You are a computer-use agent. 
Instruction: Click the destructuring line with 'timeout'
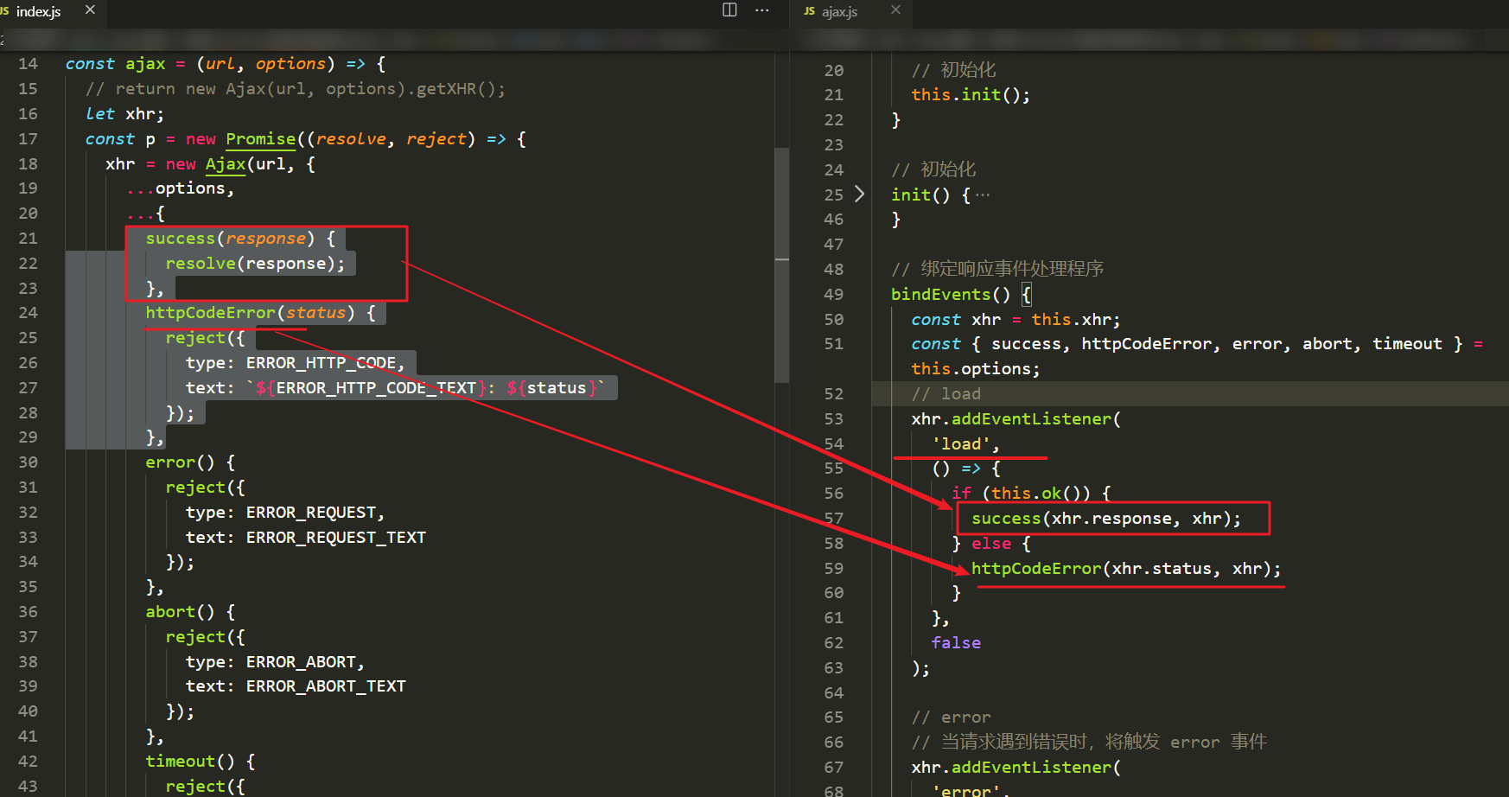(x=1197, y=344)
